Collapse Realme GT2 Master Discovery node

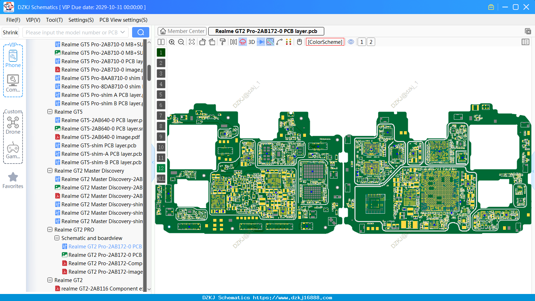pos(50,170)
